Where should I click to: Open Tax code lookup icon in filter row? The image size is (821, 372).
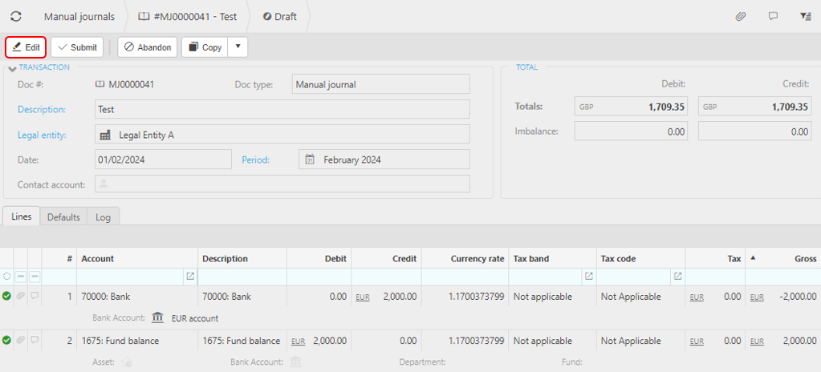677,277
